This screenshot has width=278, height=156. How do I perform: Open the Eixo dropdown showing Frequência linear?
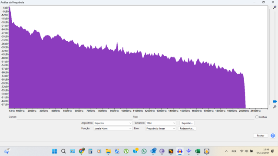point(161,129)
